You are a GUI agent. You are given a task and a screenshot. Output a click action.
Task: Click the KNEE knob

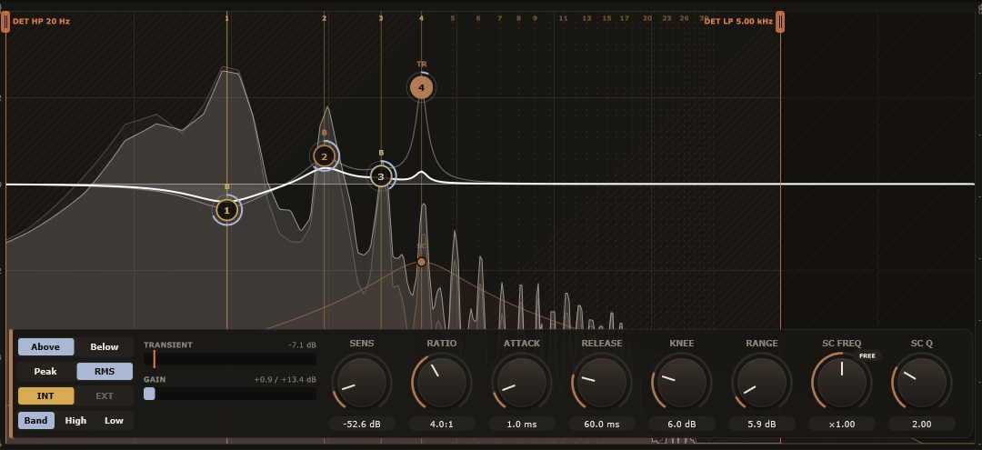(682, 383)
